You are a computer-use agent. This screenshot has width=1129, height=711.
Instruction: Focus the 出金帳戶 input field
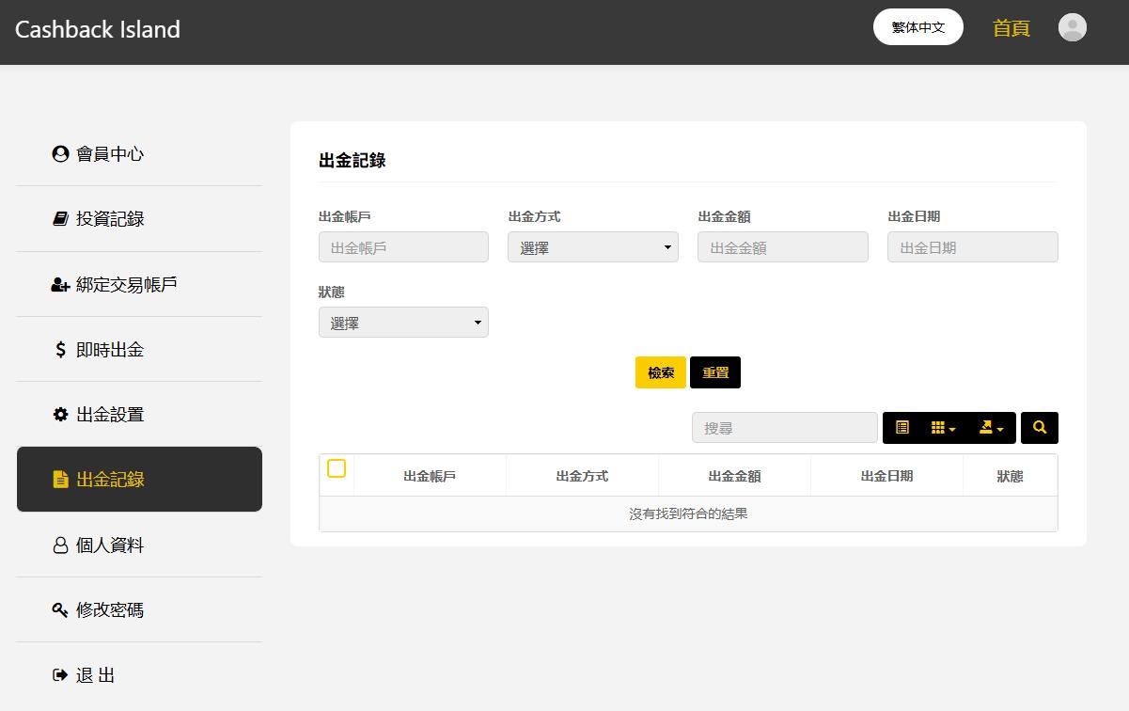tap(403, 247)
